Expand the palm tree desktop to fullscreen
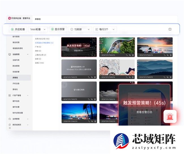Viewport: 184px width, 154px height. (x=89, y=121)
